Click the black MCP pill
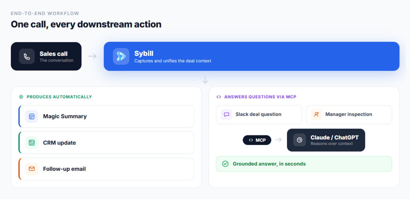Image resolution: width=410 pixels, height=199 pixels. click(257, 140)
